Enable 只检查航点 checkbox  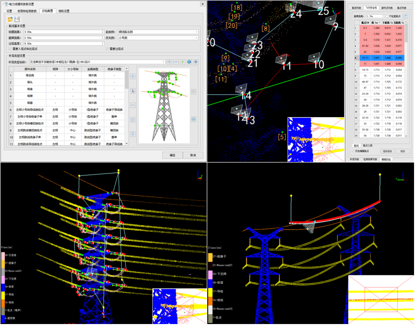coord(387,16)
